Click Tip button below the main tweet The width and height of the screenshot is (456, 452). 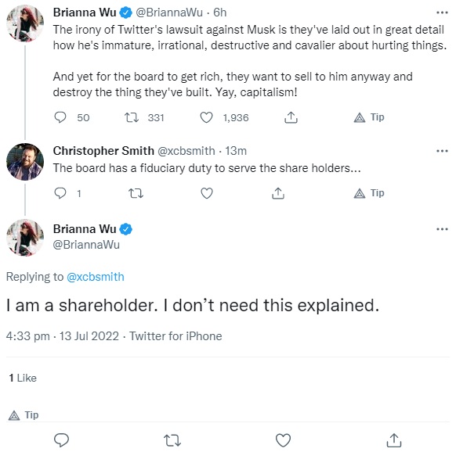pos(24,415)
